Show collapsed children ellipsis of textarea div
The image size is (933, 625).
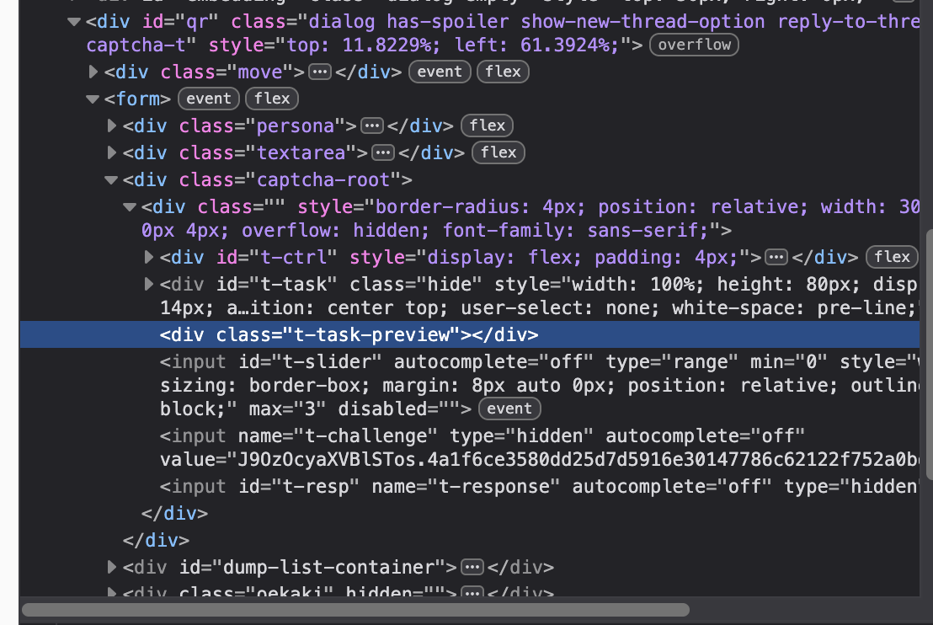click(x=383, y=153)
